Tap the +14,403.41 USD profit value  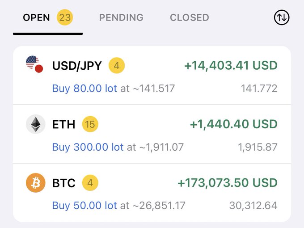click(x=231, y=66)
